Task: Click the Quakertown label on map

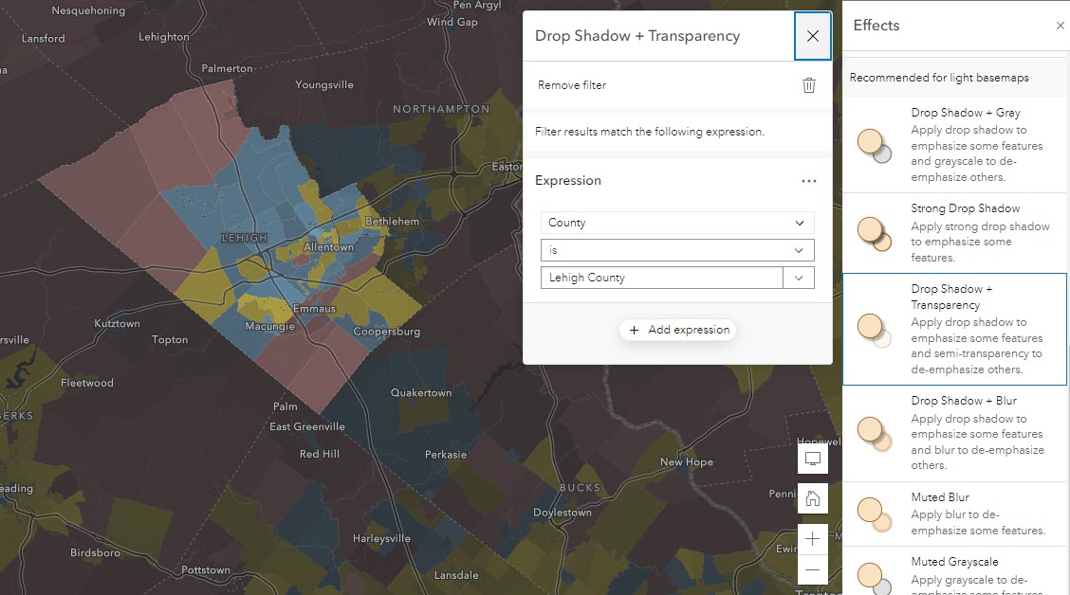Action: [x=421, y=393]
